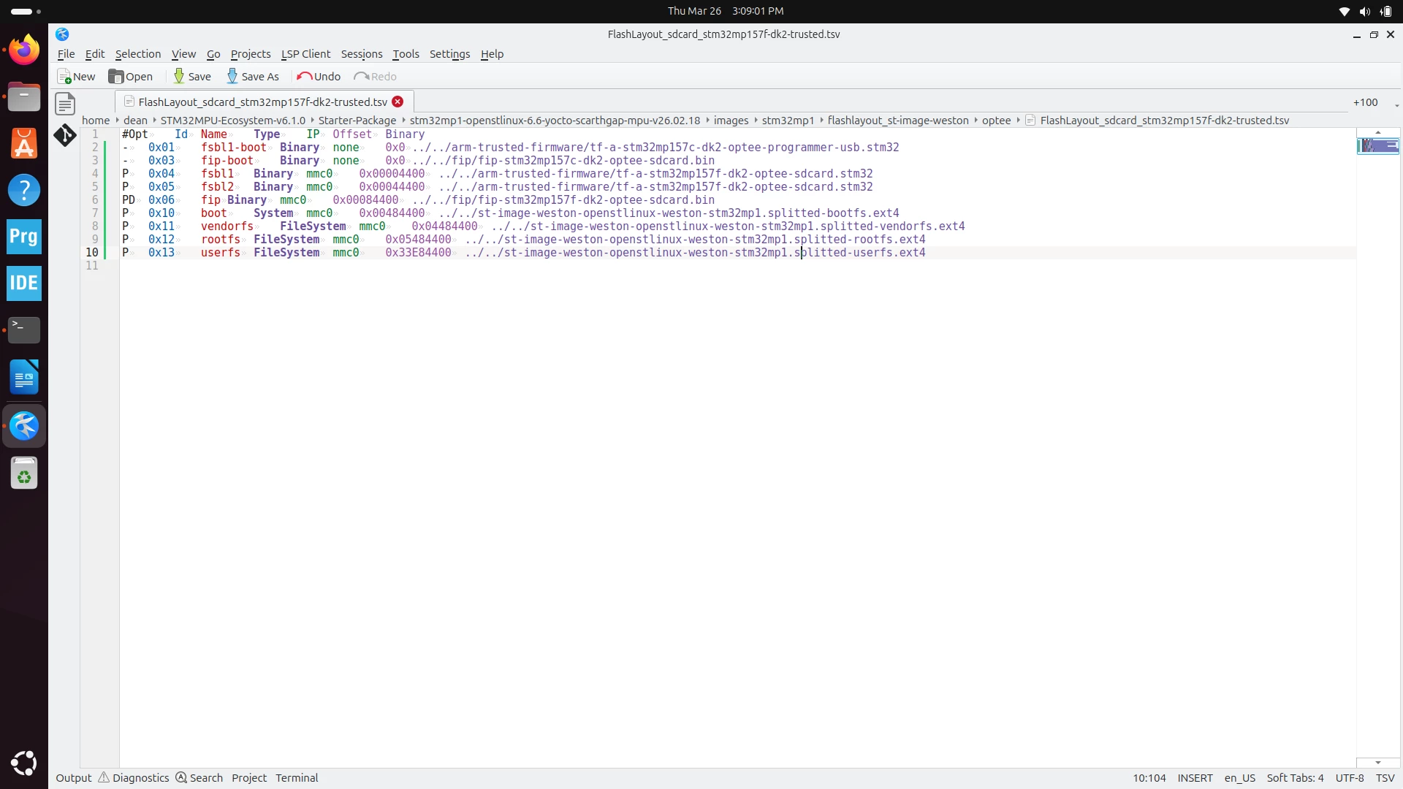Screen dimensions: 1403x789
Task: Open STM32 Prg programmer dock icon
Action: click(x=24, y=237)
